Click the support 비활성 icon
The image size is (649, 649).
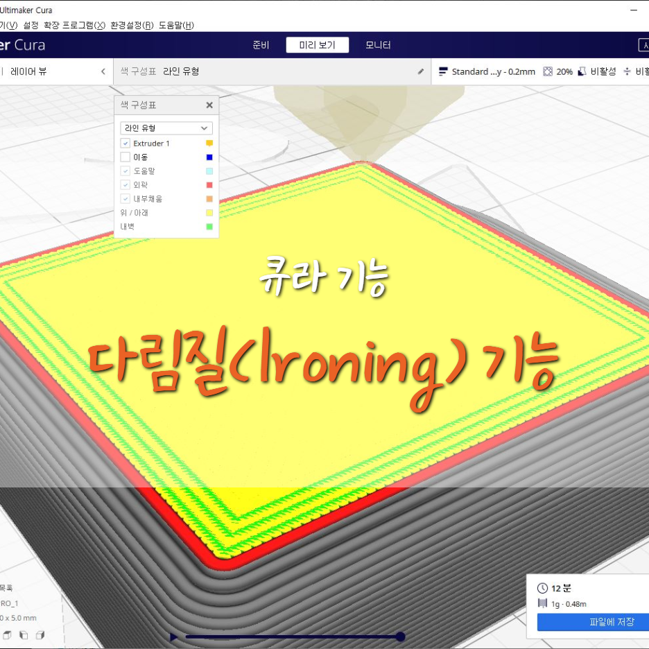(582, 71)
